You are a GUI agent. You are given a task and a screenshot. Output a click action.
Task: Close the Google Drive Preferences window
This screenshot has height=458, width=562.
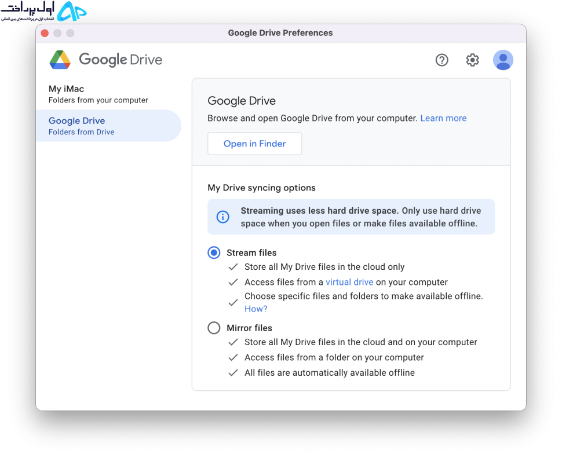click(45, 34)
